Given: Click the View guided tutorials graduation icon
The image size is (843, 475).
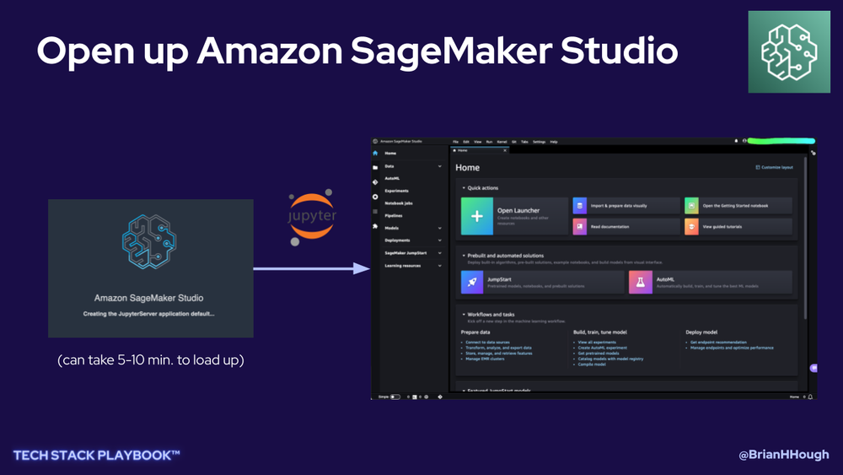Looking at the screenshot, I should 691,226.
